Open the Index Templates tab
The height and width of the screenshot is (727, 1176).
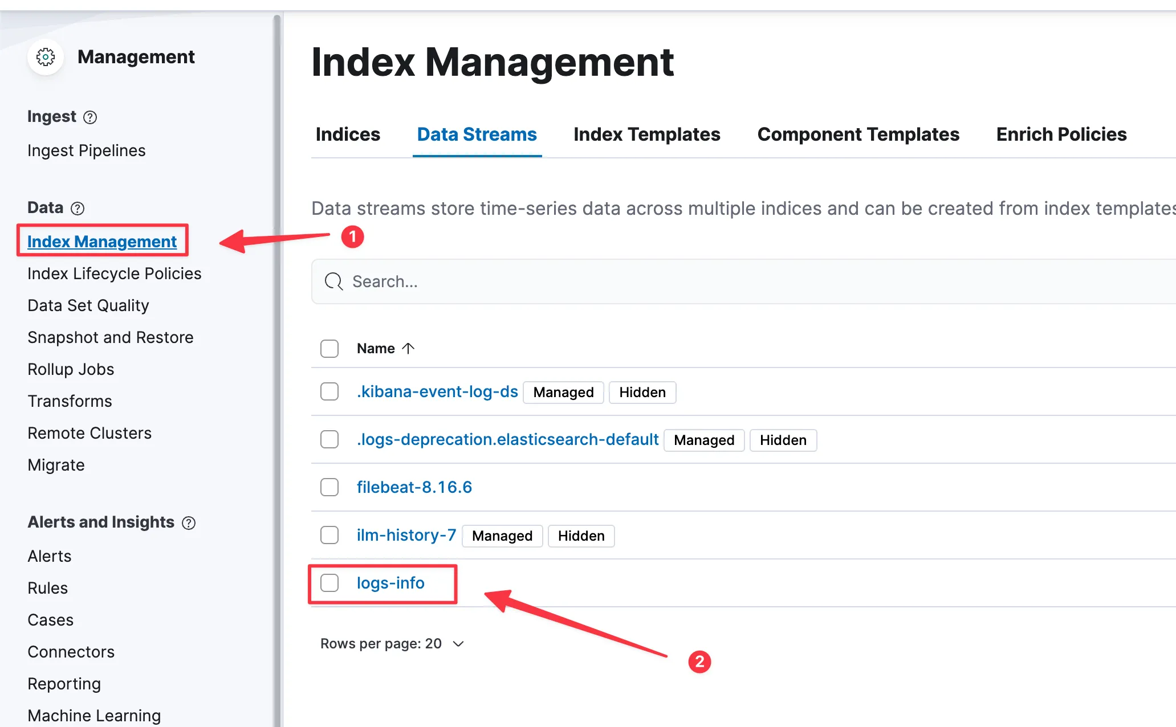(646, 134)
